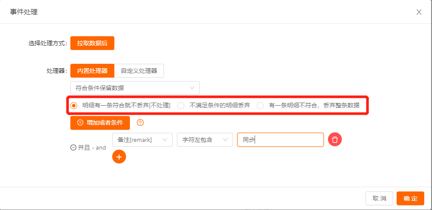This screenshot has width=432, height=210.
Task: Select 有一条明细不符合，丢弃整条数据 radio option
Action: (260, 105)
